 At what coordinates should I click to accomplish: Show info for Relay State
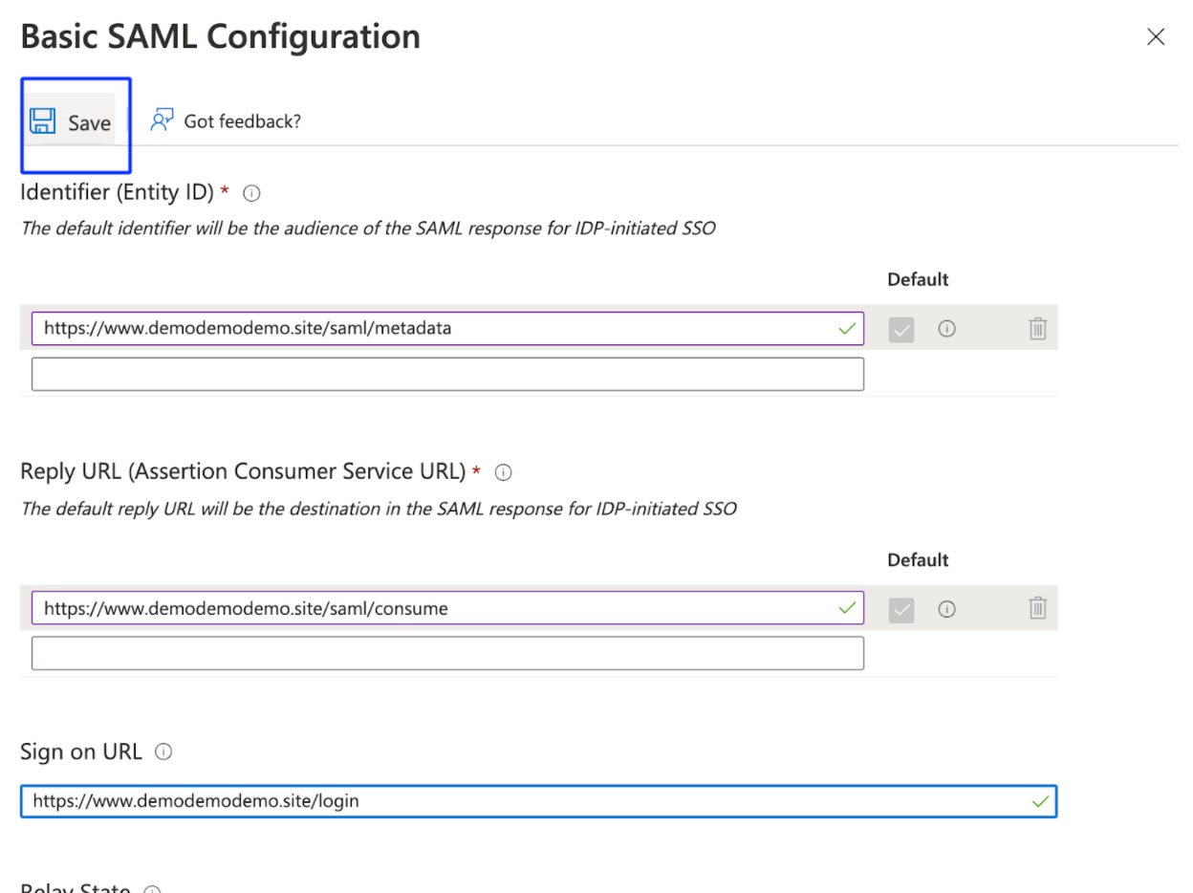pyautogui.click(x=151, y=889)
